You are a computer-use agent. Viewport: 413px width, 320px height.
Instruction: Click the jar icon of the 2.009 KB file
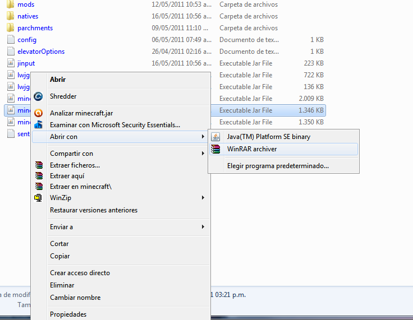pos(11,99)
